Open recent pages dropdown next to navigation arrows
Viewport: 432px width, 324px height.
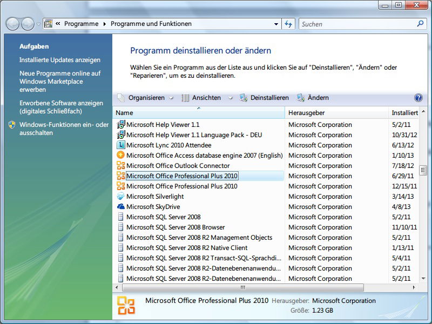[38, 24]
